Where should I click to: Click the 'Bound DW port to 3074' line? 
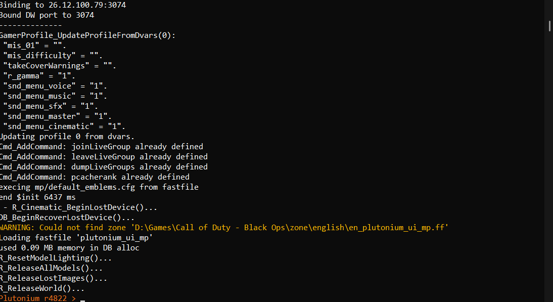tap(47, 15)
